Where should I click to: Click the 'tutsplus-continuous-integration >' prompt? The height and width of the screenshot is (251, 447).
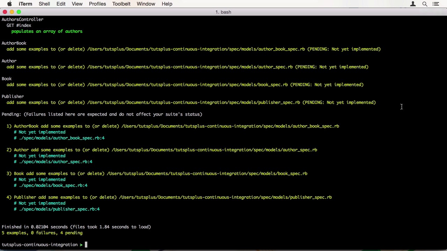click(x=42, y=245)
